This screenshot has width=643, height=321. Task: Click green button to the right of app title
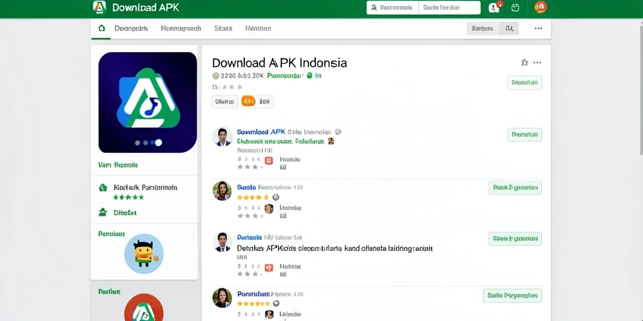(524, 83)
